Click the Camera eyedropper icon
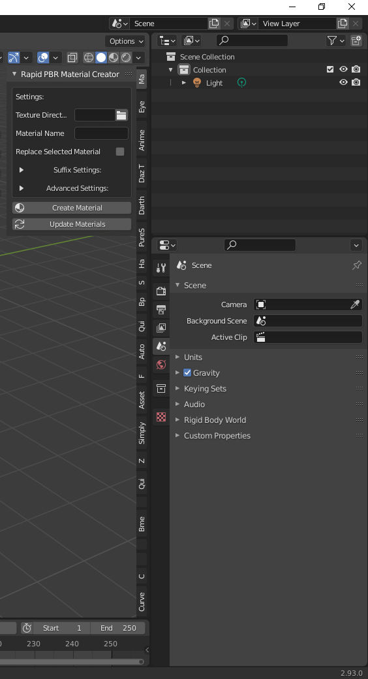 point(354,305)
